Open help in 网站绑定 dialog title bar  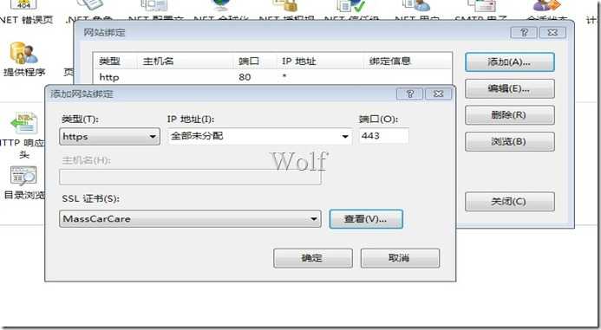click(524, 33)
